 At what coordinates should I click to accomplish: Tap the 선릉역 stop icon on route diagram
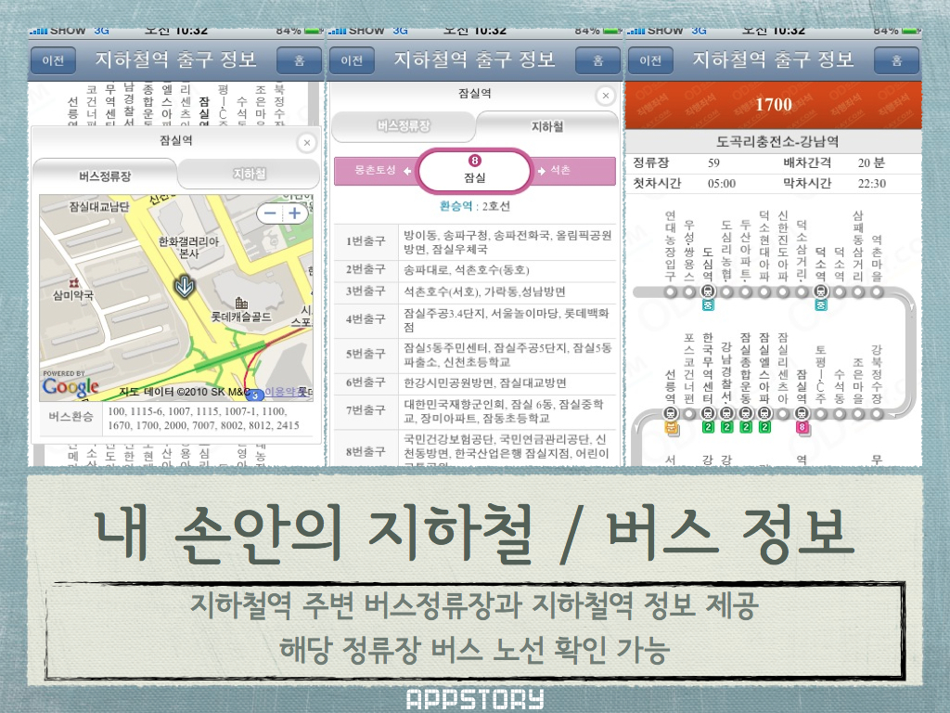point(671,413)
